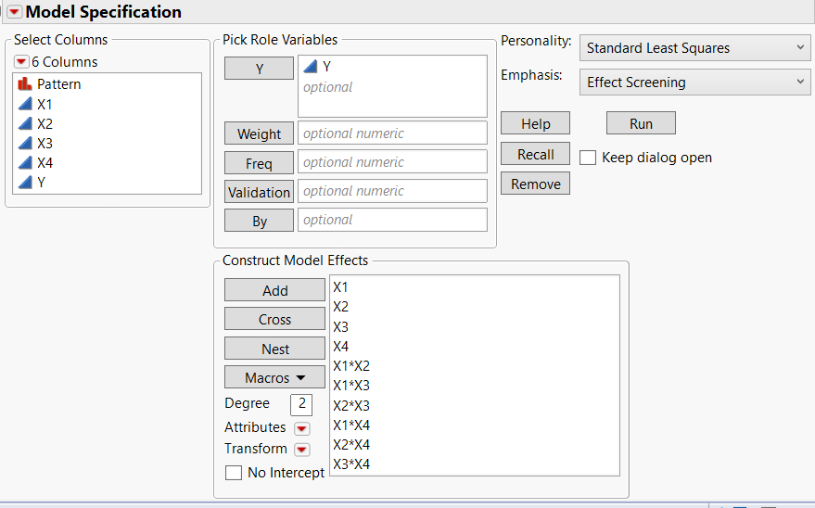Open the 6 Columns red triangle menu
Viewport: 815px width, 508px height.
coord(21,62)
